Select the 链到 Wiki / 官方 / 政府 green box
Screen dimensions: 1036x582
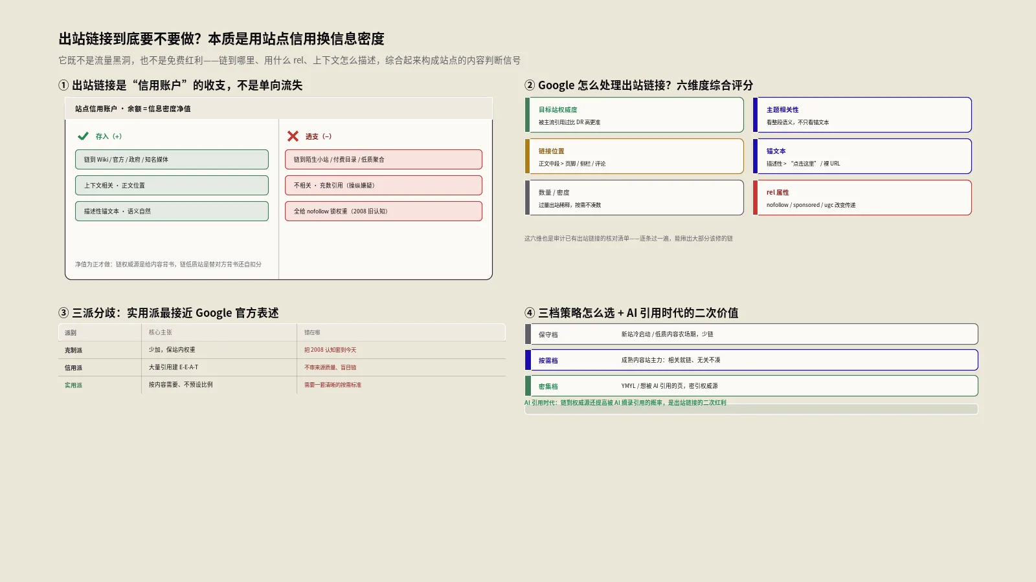point(172,160)
